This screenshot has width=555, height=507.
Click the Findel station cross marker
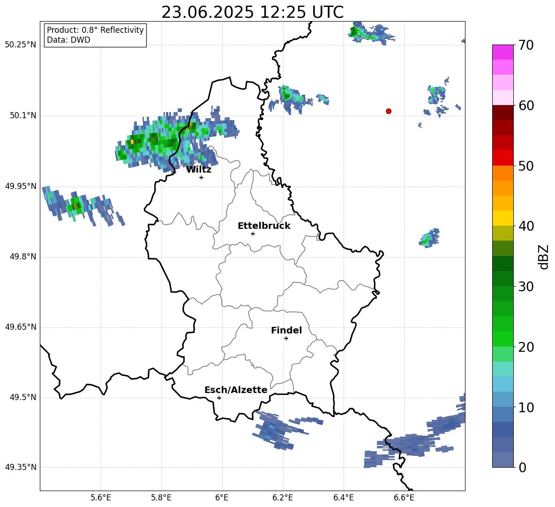tap(286, 339)
